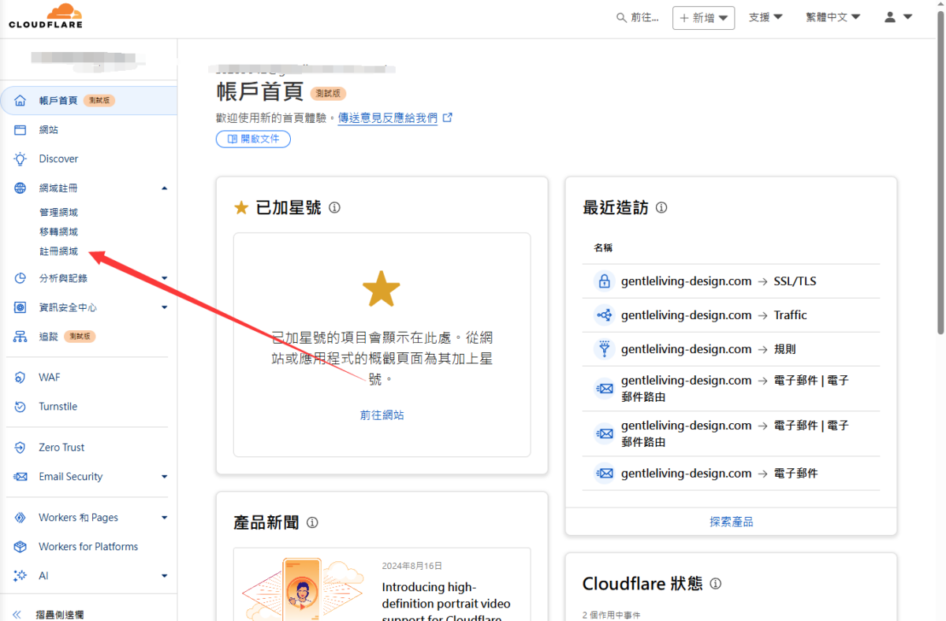Select 註冊網域 in sidebar
The image size is (946, 621).
(58, 252)
